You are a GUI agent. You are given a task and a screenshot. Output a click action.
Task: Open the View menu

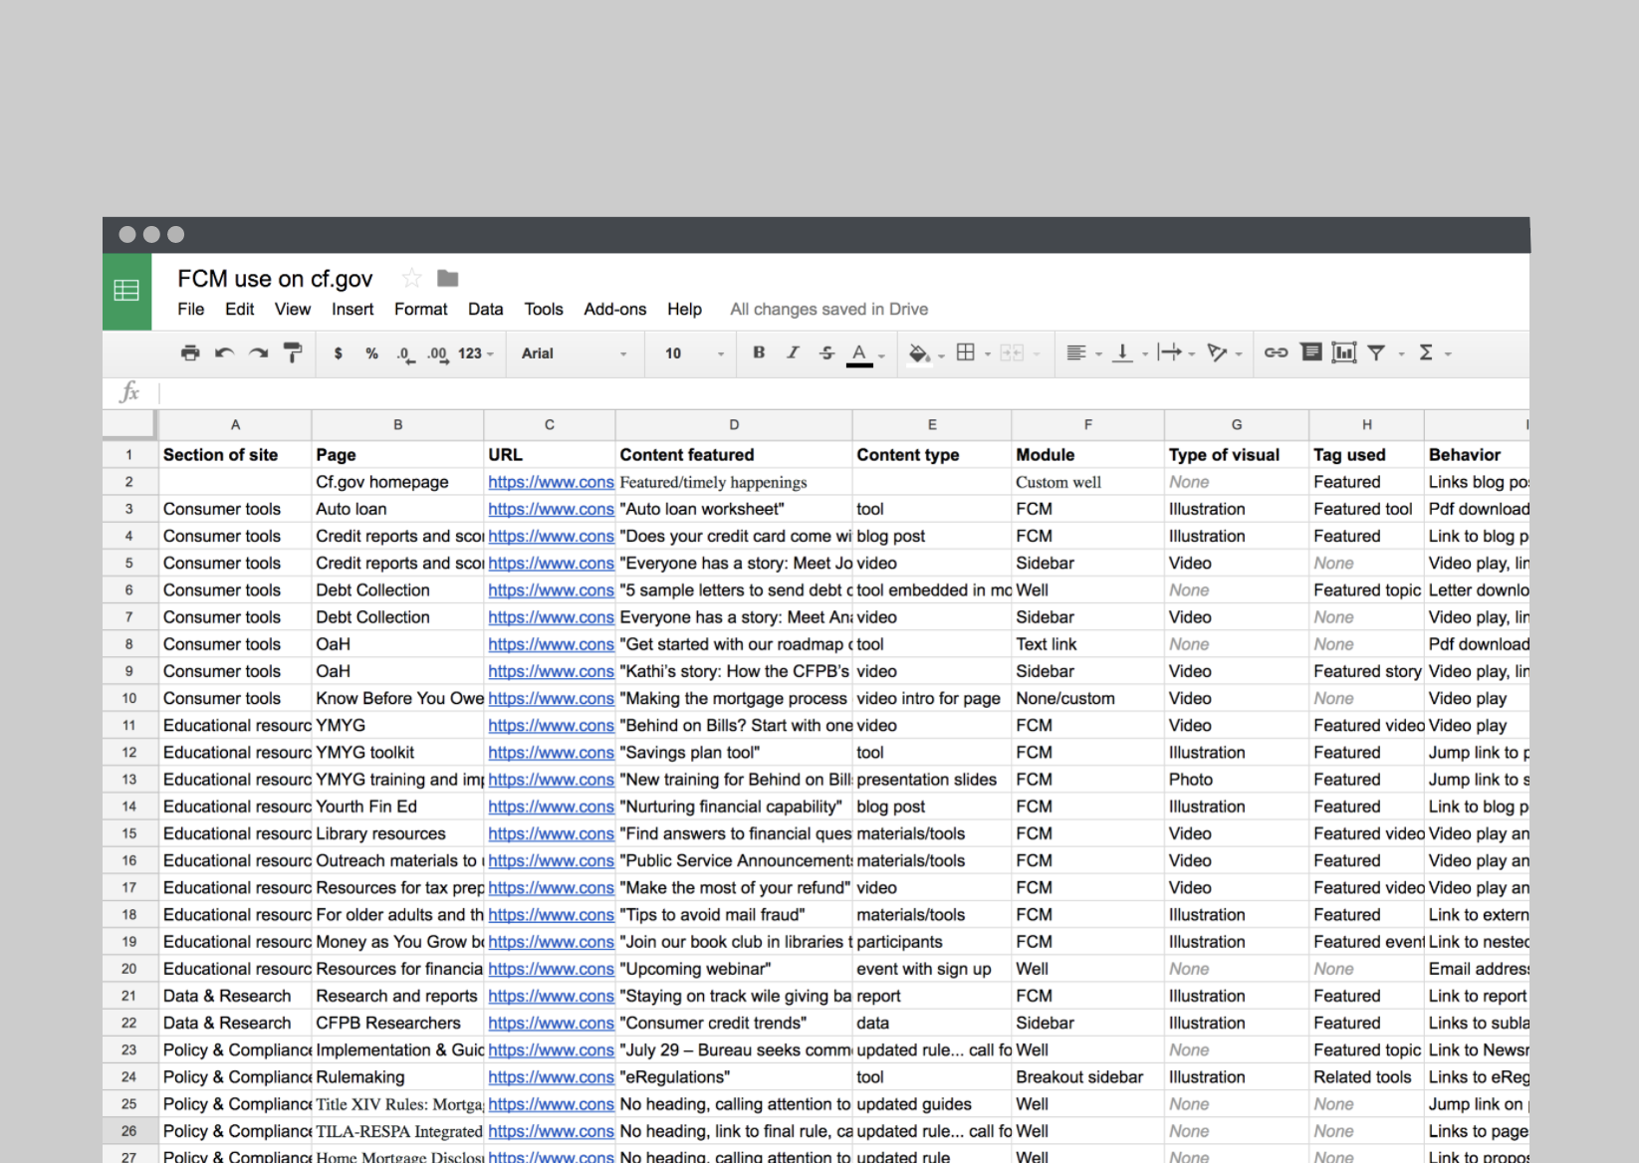293,310
